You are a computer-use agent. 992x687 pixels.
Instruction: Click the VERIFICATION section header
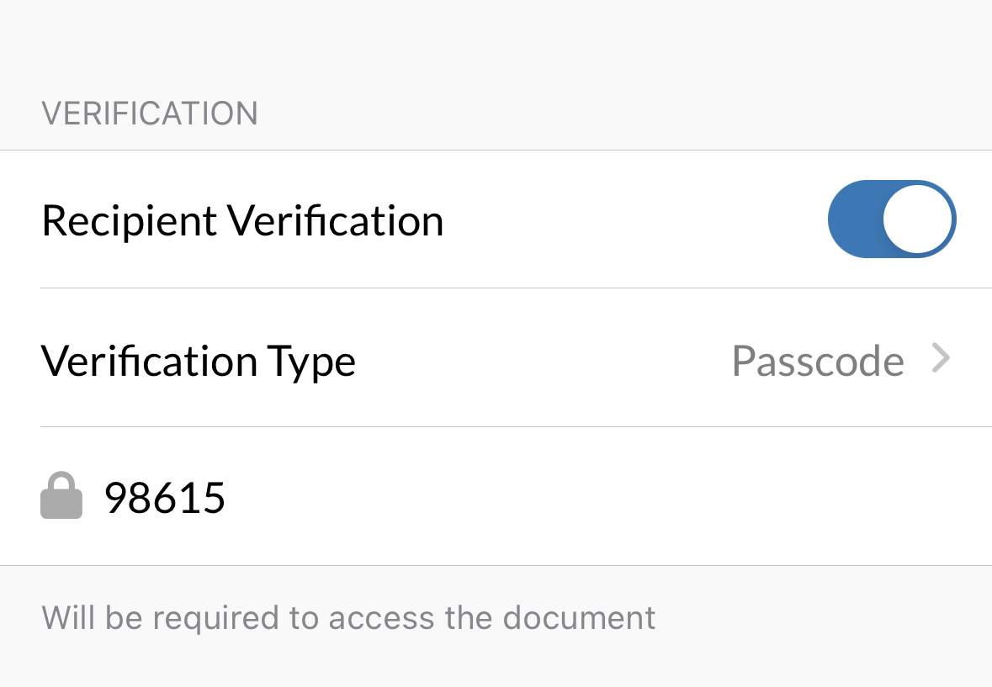coord(150,114)
